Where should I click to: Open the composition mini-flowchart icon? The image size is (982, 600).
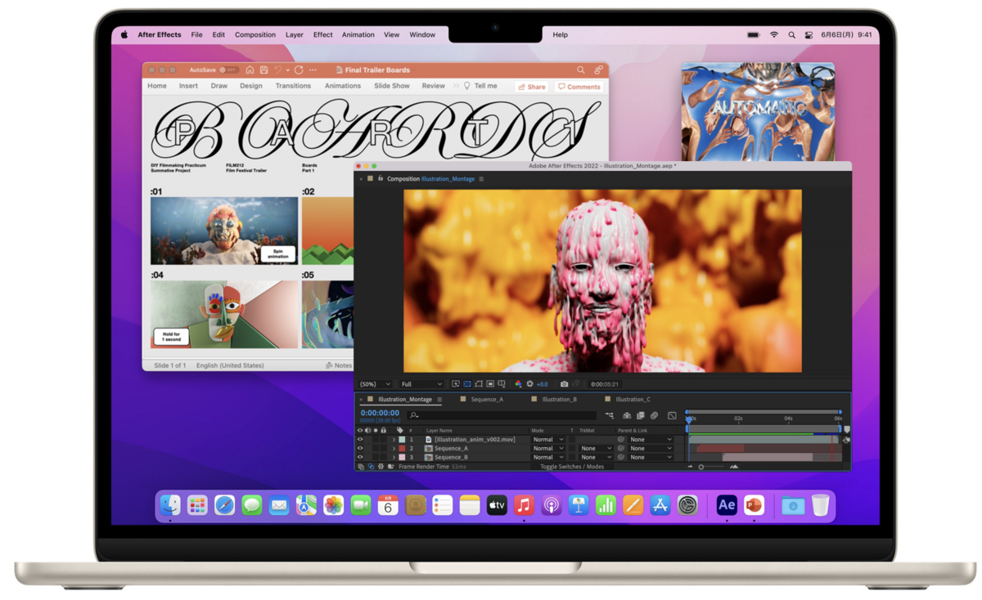tap(610, 415)
